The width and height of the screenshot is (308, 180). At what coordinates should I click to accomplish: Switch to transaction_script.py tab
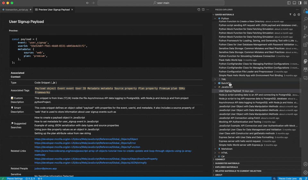17,9
